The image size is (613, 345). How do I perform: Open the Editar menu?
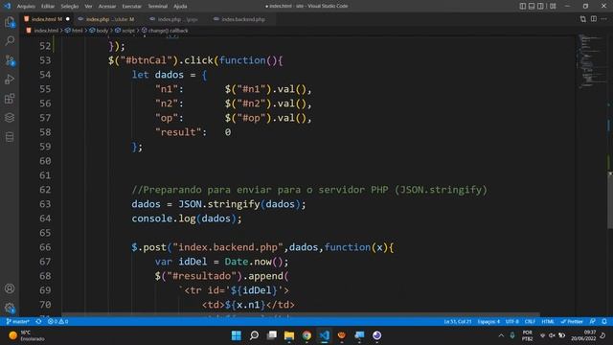(x=48, y=7)
